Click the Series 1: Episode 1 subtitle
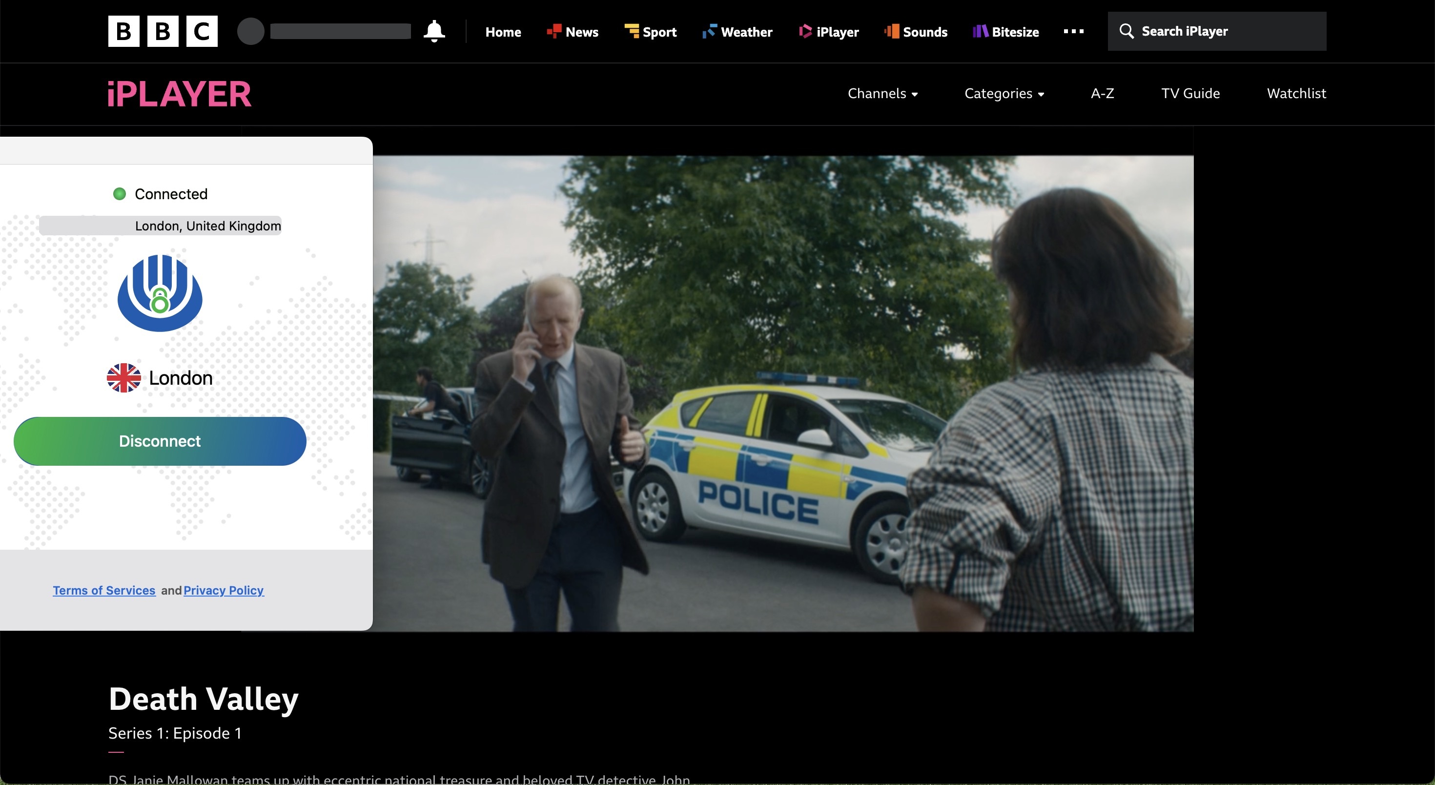 [x=175, y=733]
